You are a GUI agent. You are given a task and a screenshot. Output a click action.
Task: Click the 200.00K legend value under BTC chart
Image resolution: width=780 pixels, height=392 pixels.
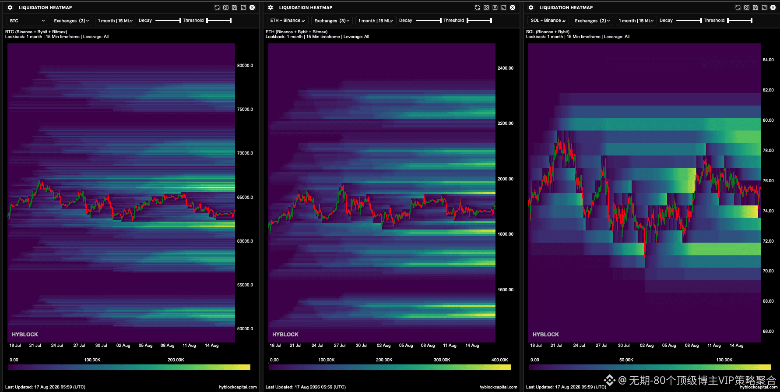pyautogui.click(x=176, y=360)
